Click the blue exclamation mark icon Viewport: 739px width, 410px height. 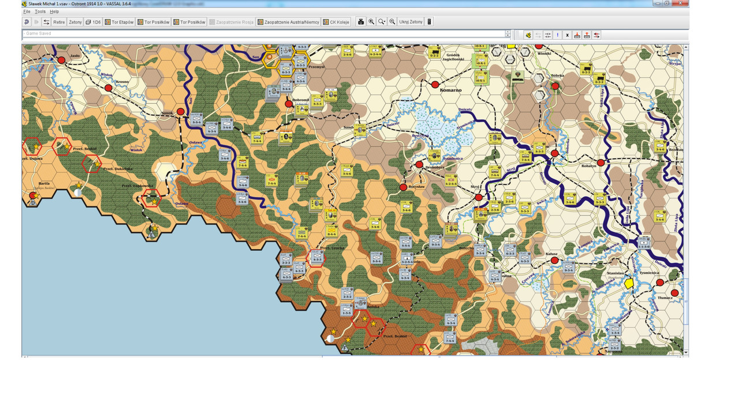(558, 35)
